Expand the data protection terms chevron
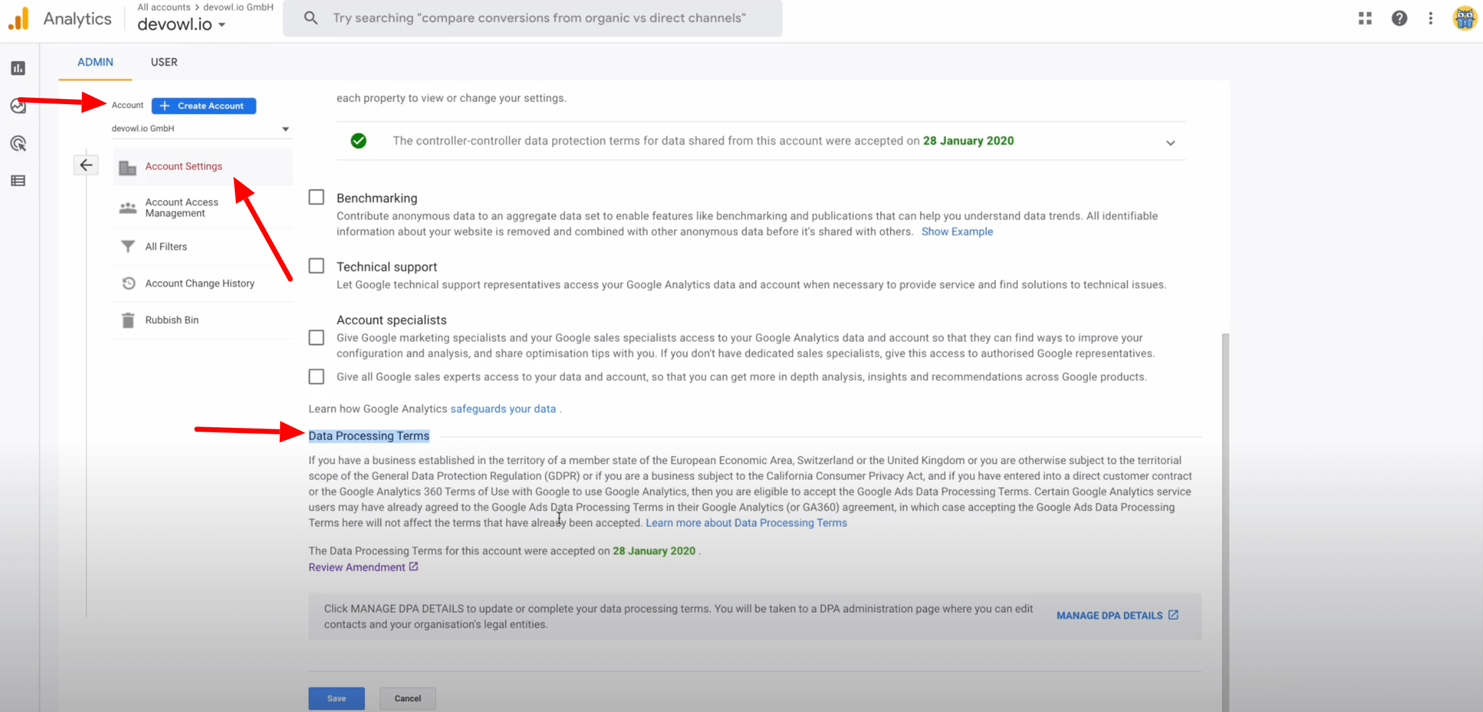The image size is (1483, 712). [1170, 143]
